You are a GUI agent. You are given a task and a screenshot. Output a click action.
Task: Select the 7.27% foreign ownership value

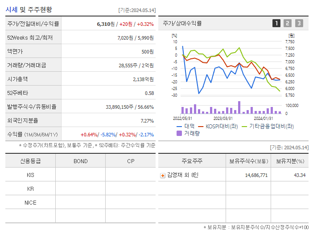[x=147, y=121]
